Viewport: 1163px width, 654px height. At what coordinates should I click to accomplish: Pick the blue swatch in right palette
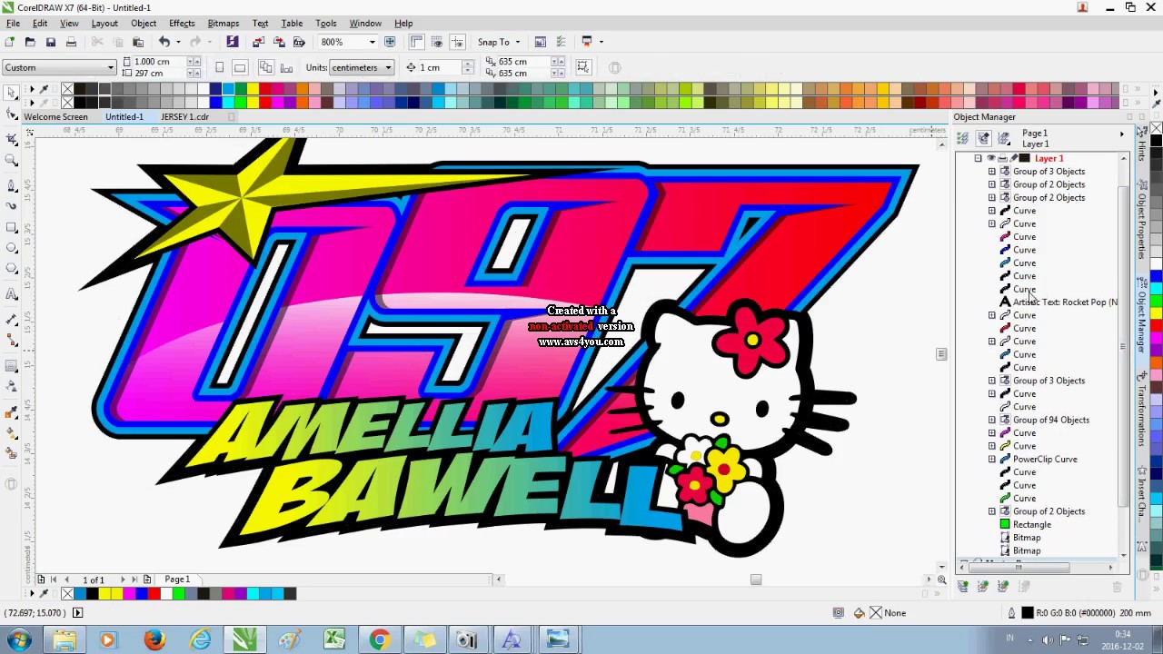1157,276
